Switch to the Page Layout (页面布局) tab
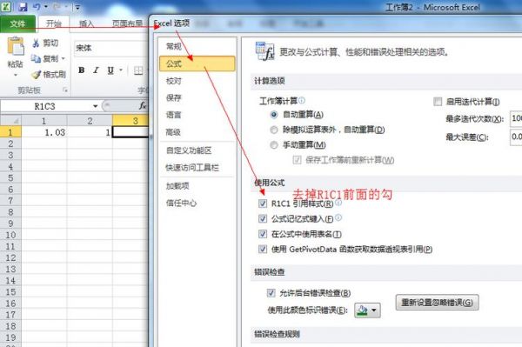The width and height of the screenshot is (522, 347). [x=127, y=23]
